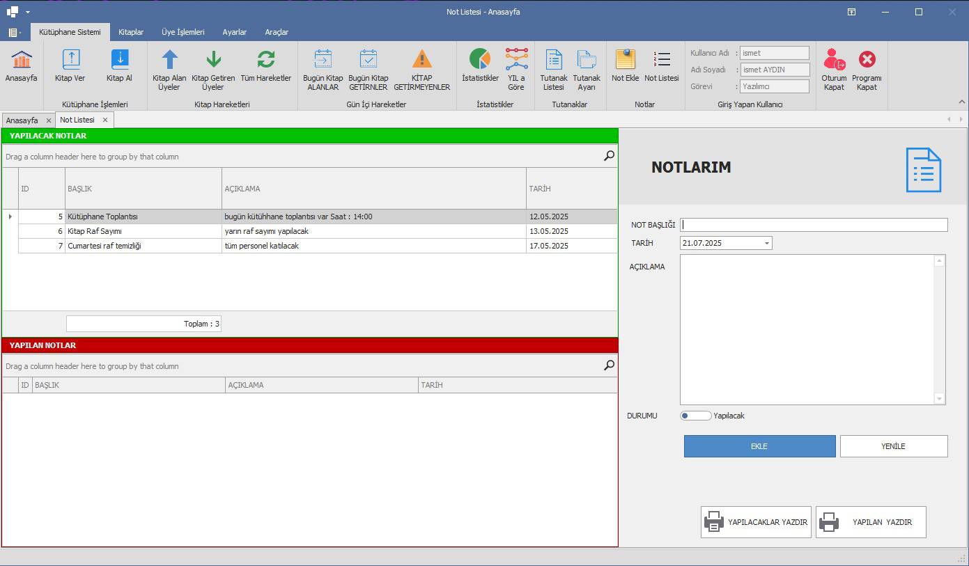
Task: Click the AÇIKLAMA scrollbar down arrow
Action: pos(939,399)
